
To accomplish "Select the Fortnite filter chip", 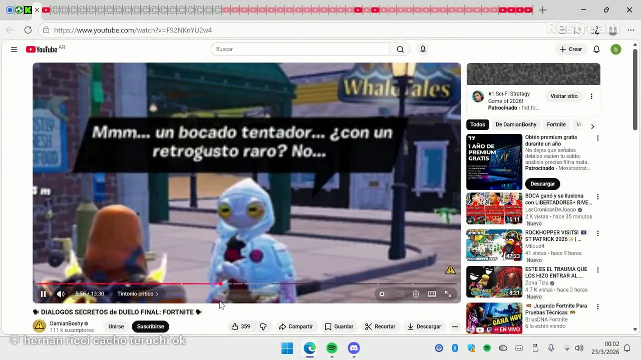I will coord(556,124).
